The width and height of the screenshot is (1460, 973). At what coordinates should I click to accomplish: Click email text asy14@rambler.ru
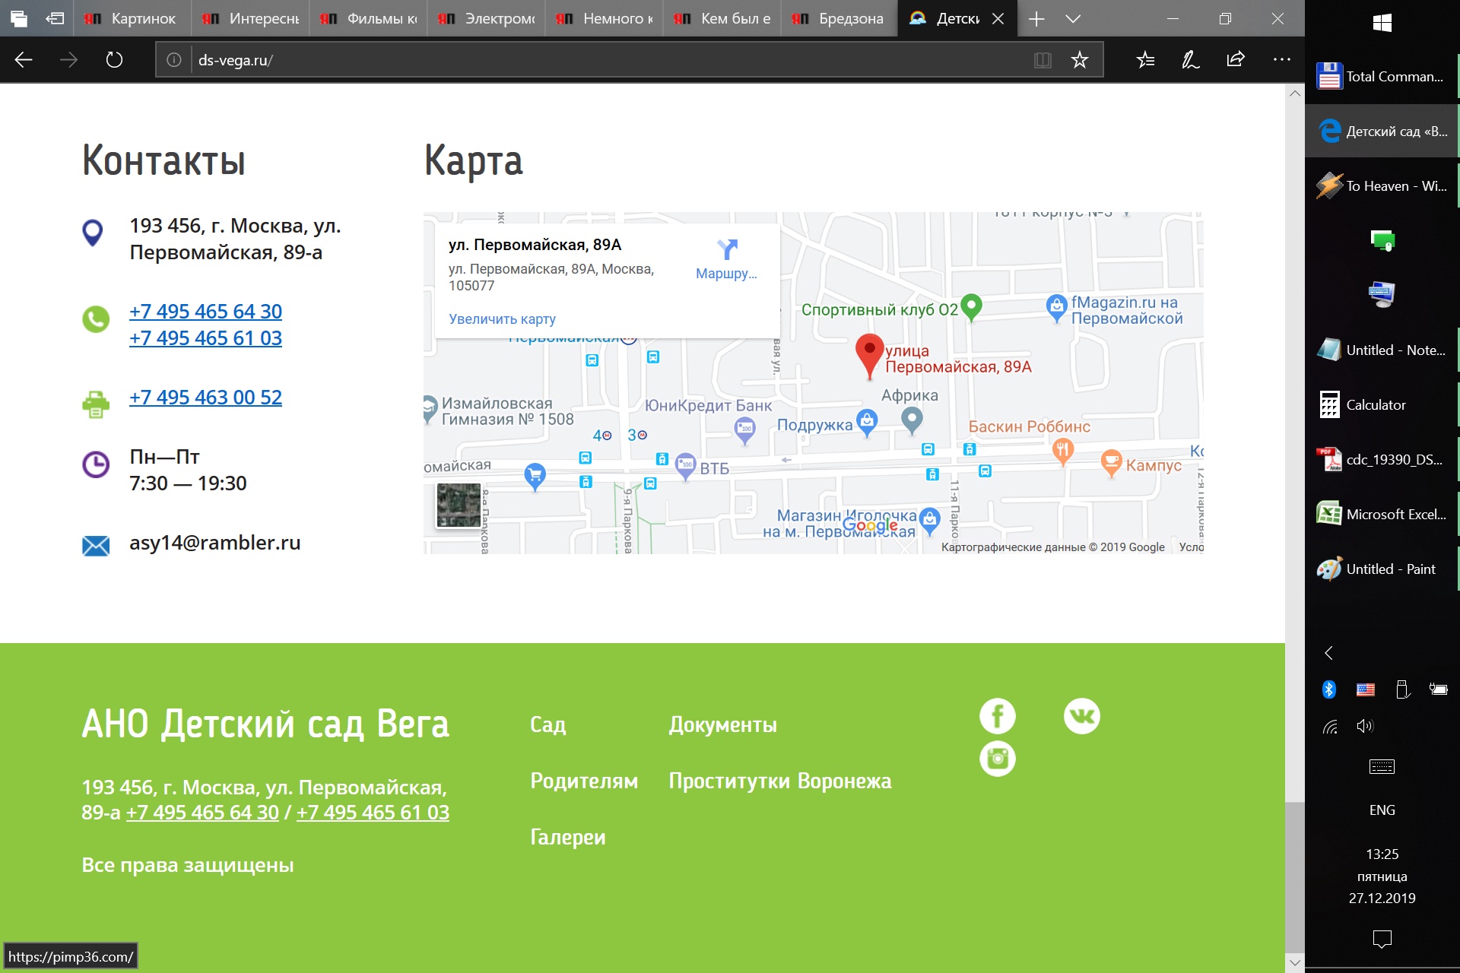pos(215,543)
